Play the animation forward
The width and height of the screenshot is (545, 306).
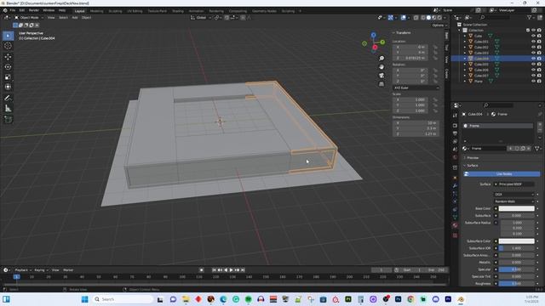pos(231,270)
